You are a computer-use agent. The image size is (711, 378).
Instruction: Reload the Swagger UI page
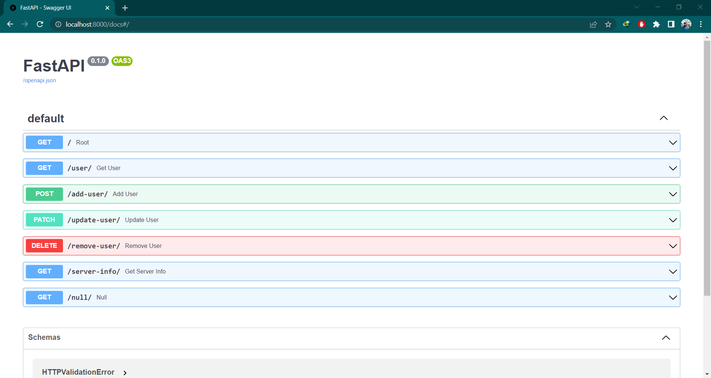pos(40,24)
